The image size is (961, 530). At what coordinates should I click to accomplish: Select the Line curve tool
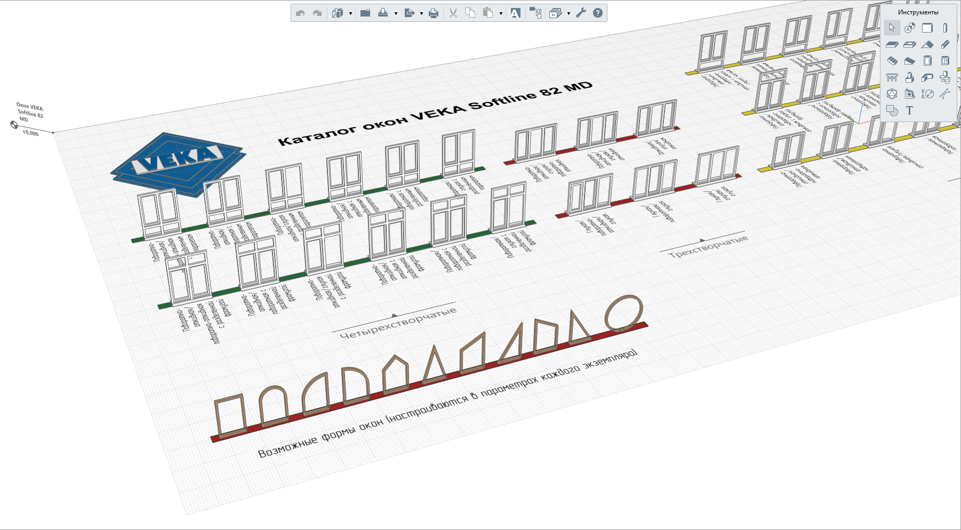[945, 94]
